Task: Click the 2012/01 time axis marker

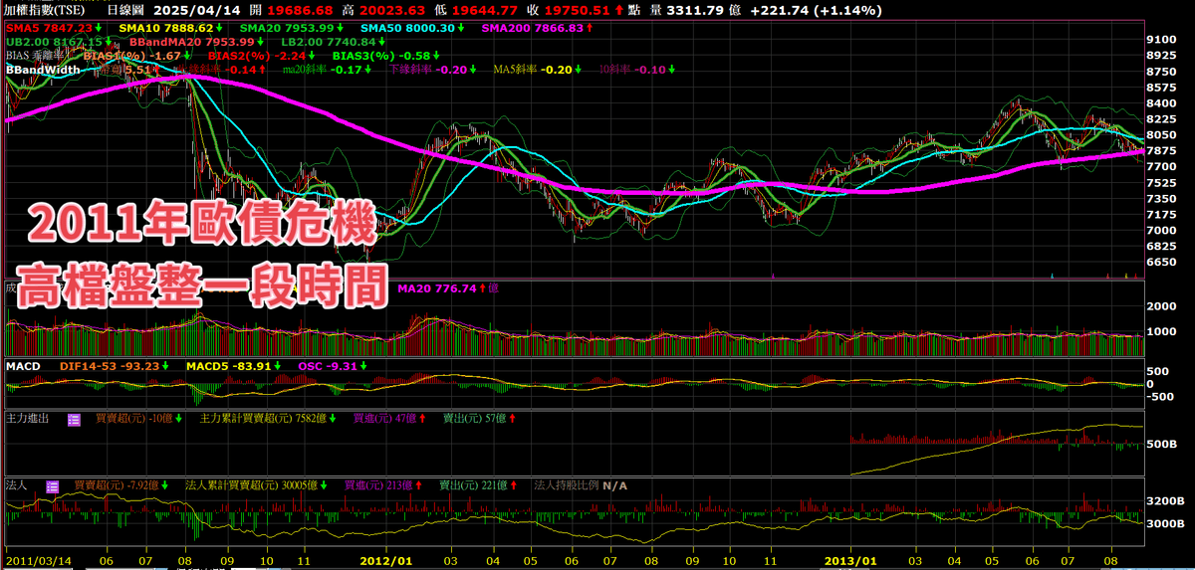Action: click(x=384, y=561)
